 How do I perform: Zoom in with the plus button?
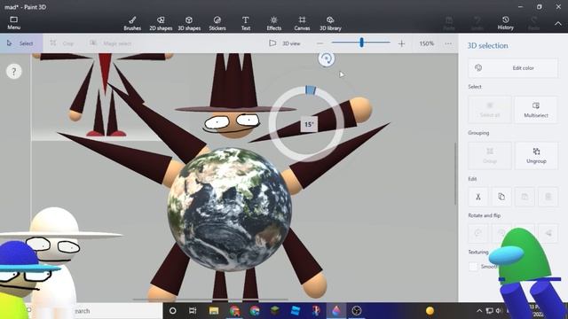(401, 43)
